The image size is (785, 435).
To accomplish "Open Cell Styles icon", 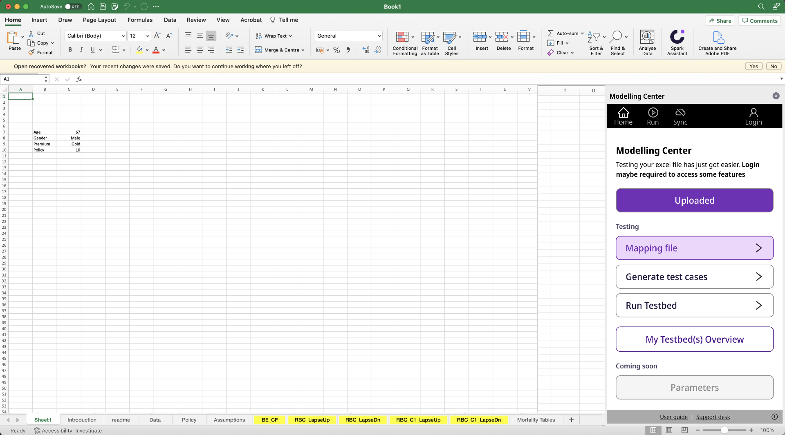I will [449, 37].
